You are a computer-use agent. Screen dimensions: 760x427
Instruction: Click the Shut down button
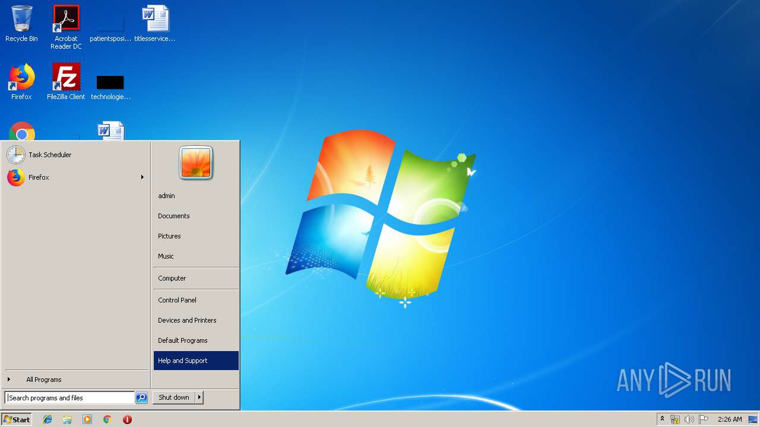pyautogui.click(x=174, y=397)
